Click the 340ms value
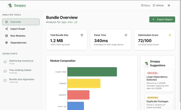This screenshot has width=181, height=110. click(x=101, y=41)
